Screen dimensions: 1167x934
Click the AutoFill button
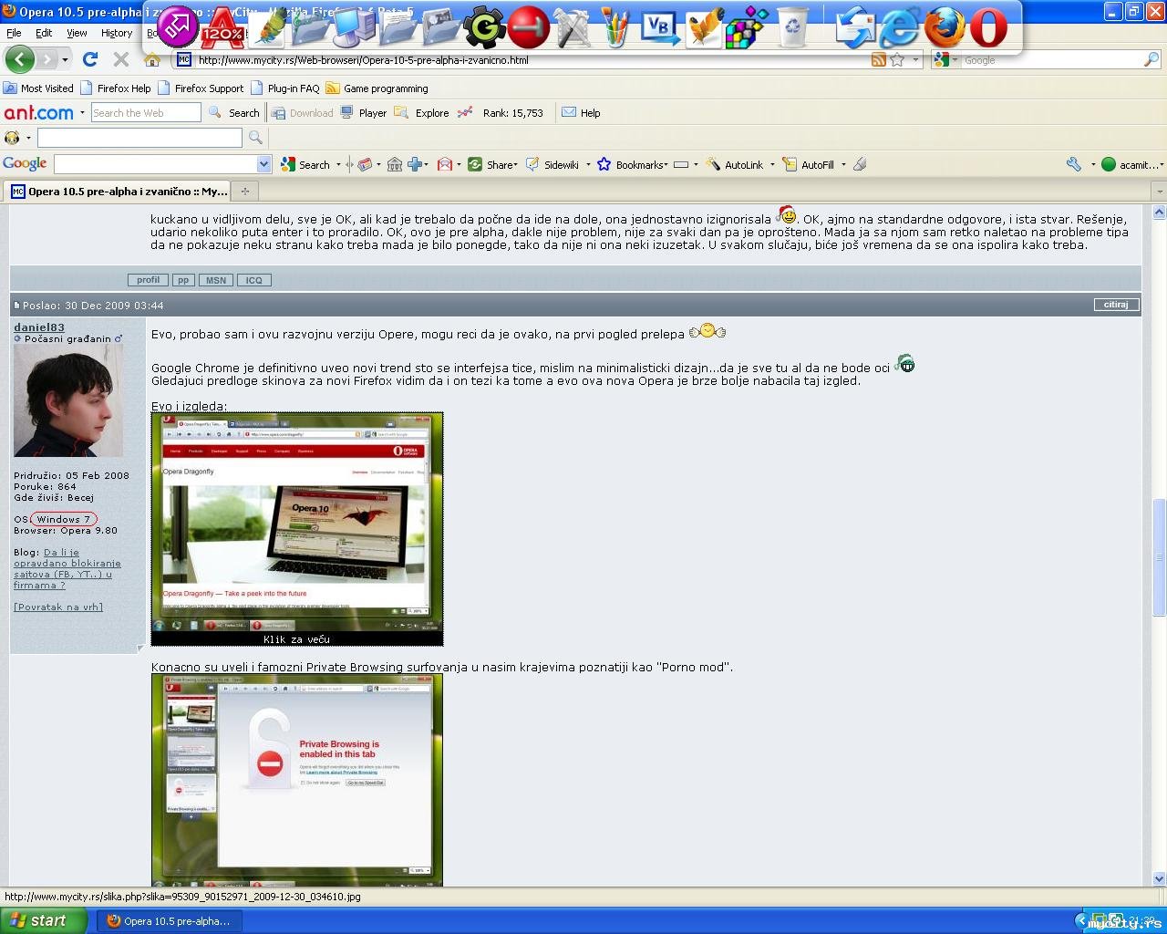(x=809, y=164)
